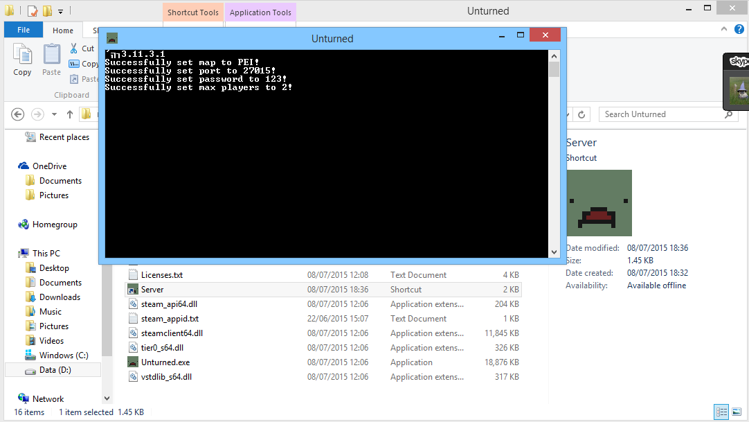
Task: Open Documents under This PC
Action: tap(60, 283)
